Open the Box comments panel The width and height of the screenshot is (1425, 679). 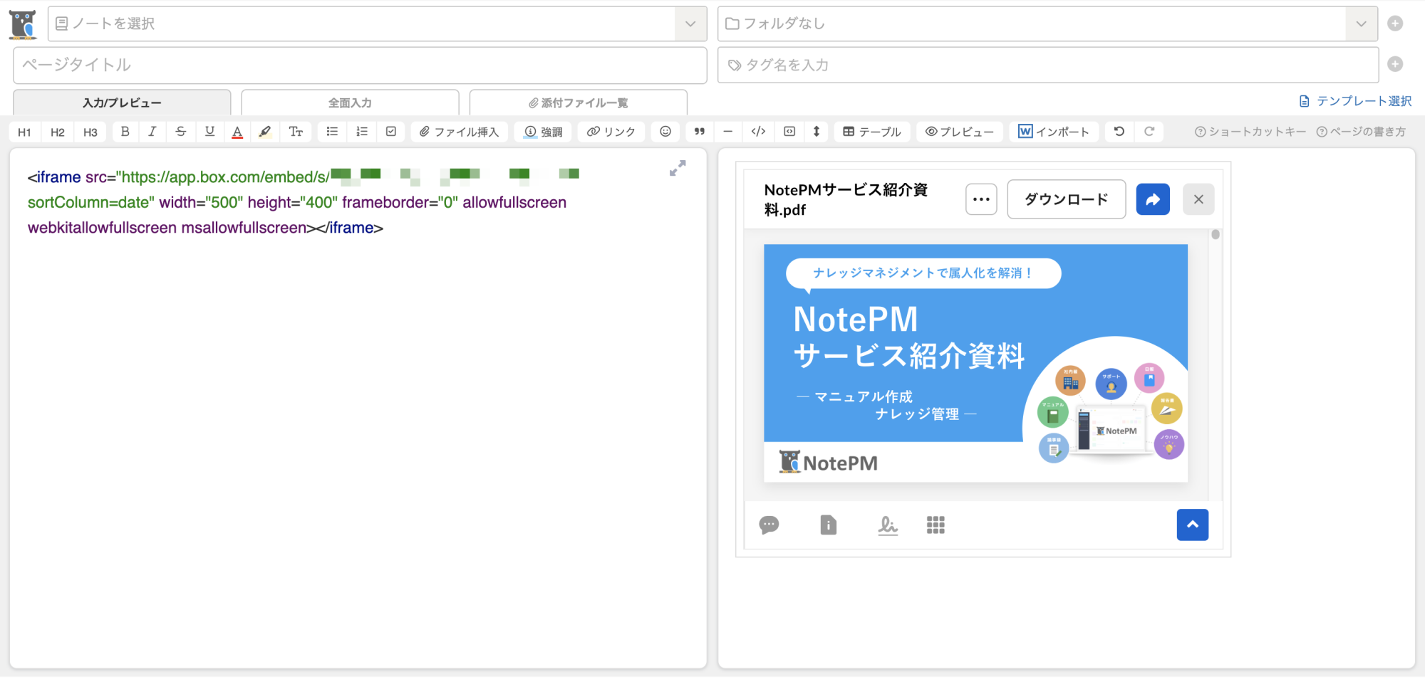point(769,525)
